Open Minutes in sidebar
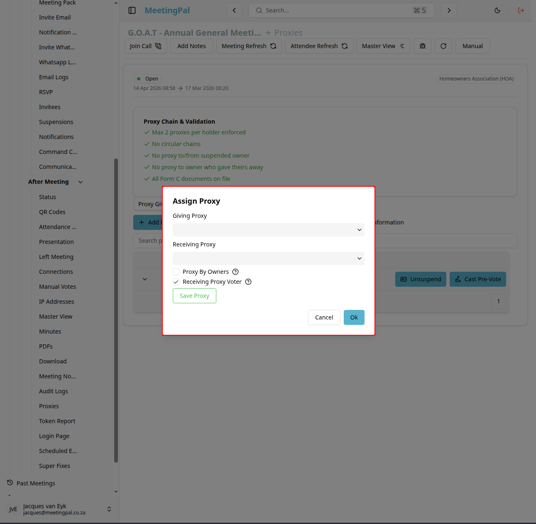 tap(50, 331)
